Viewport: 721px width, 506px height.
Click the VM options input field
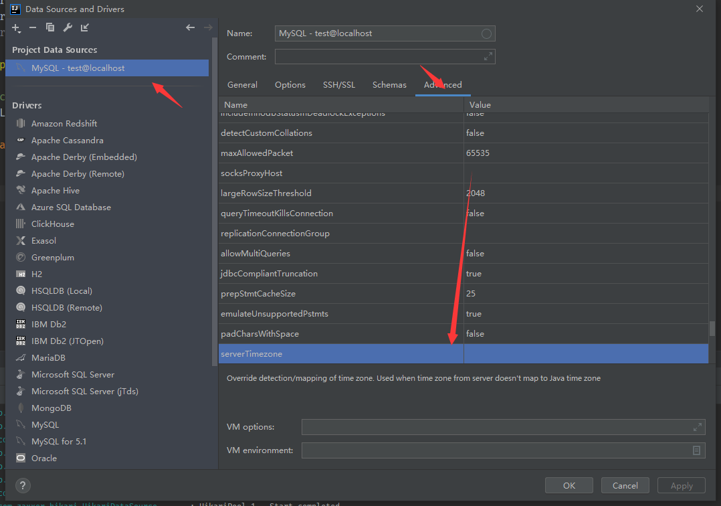(504, 427)
